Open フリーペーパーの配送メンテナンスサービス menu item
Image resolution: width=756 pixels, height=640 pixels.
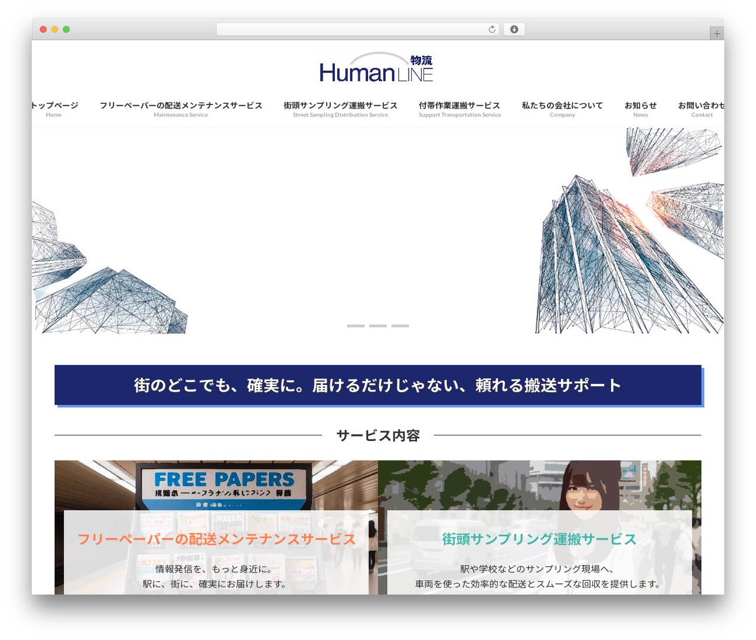click(181, 109)
